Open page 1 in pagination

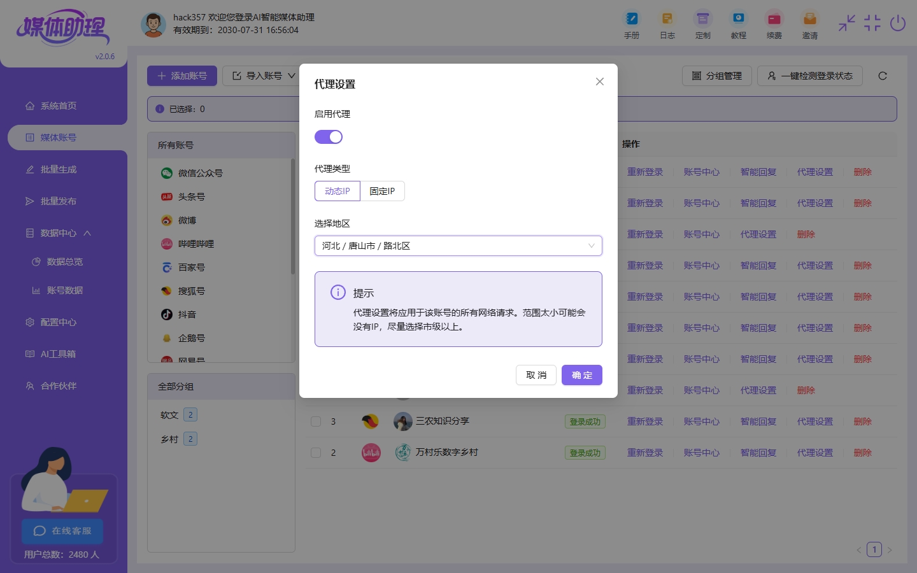(x=874, y=549)
